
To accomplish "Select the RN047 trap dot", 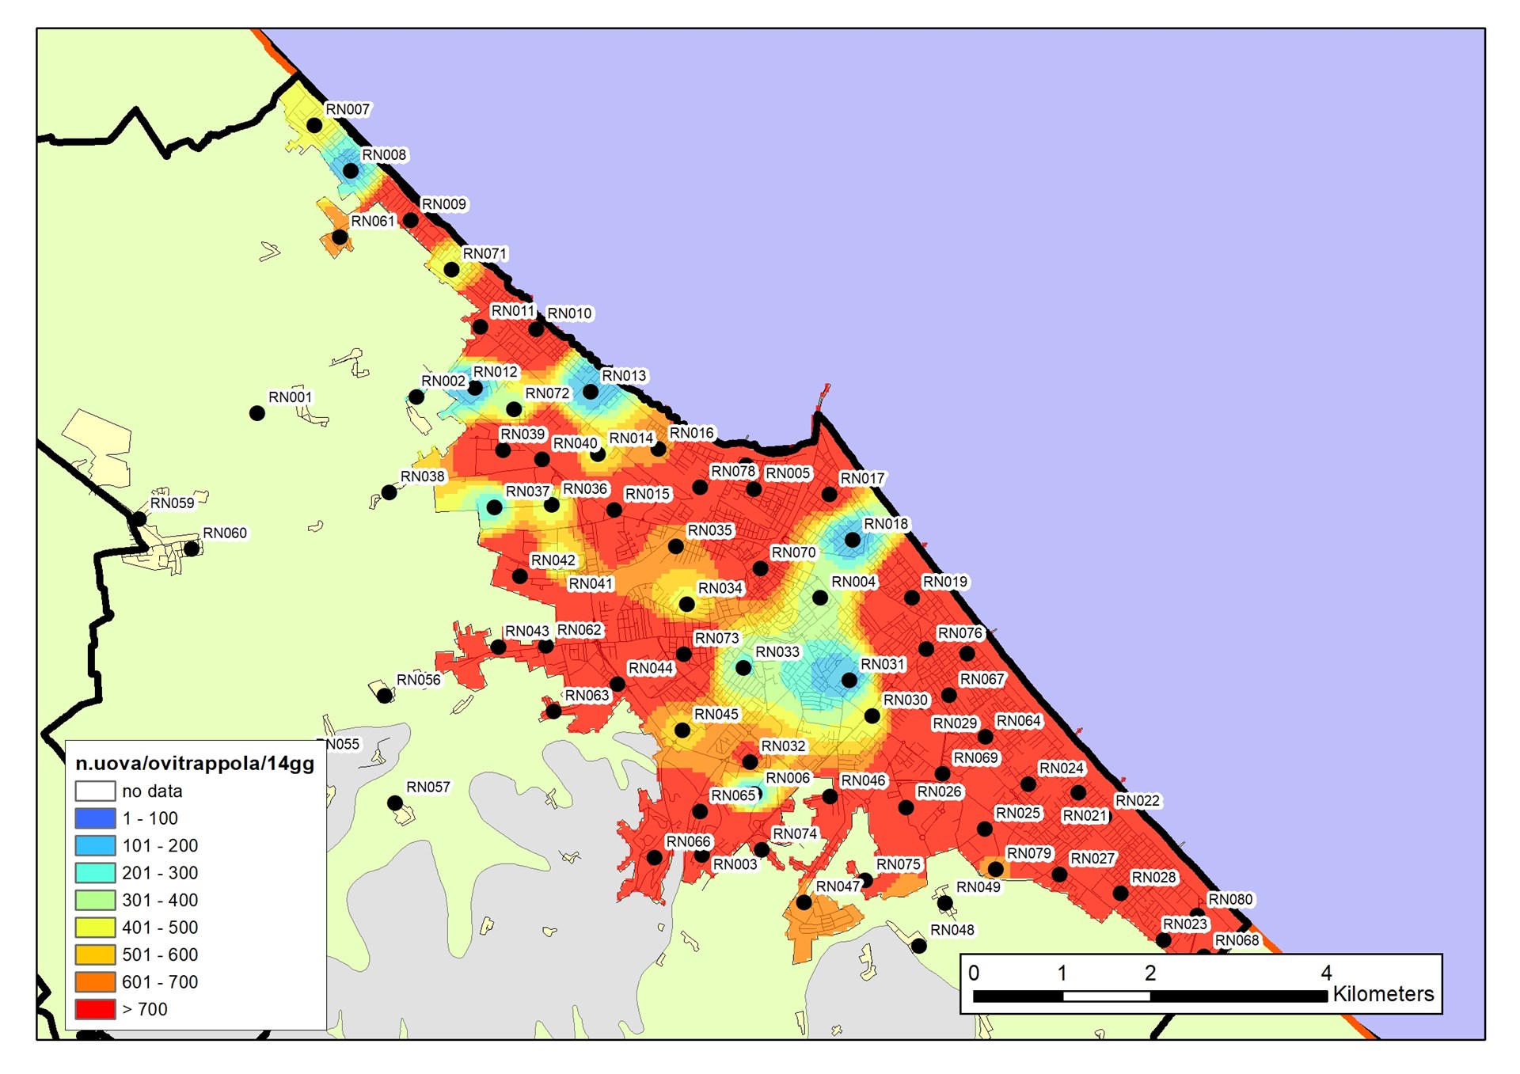I will tap(804, 902).
